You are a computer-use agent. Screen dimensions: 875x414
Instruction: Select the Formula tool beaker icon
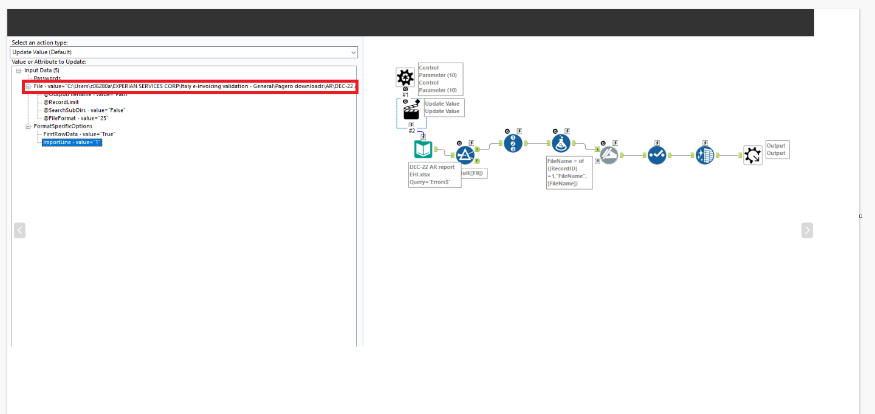click(x=561, y=143)
